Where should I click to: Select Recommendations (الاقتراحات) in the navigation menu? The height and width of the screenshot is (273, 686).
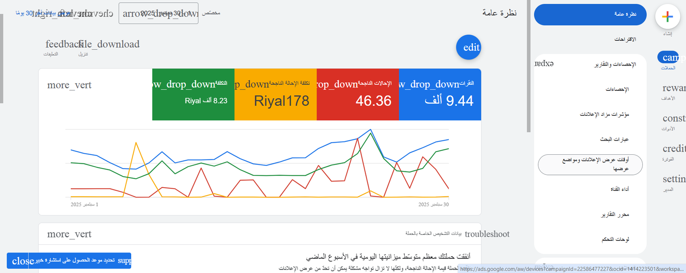(625, 39)
